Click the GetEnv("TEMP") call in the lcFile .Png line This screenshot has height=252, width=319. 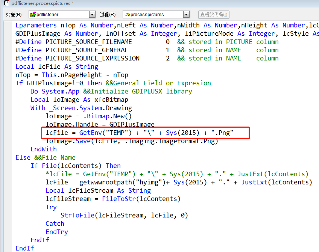pos(105,133)
